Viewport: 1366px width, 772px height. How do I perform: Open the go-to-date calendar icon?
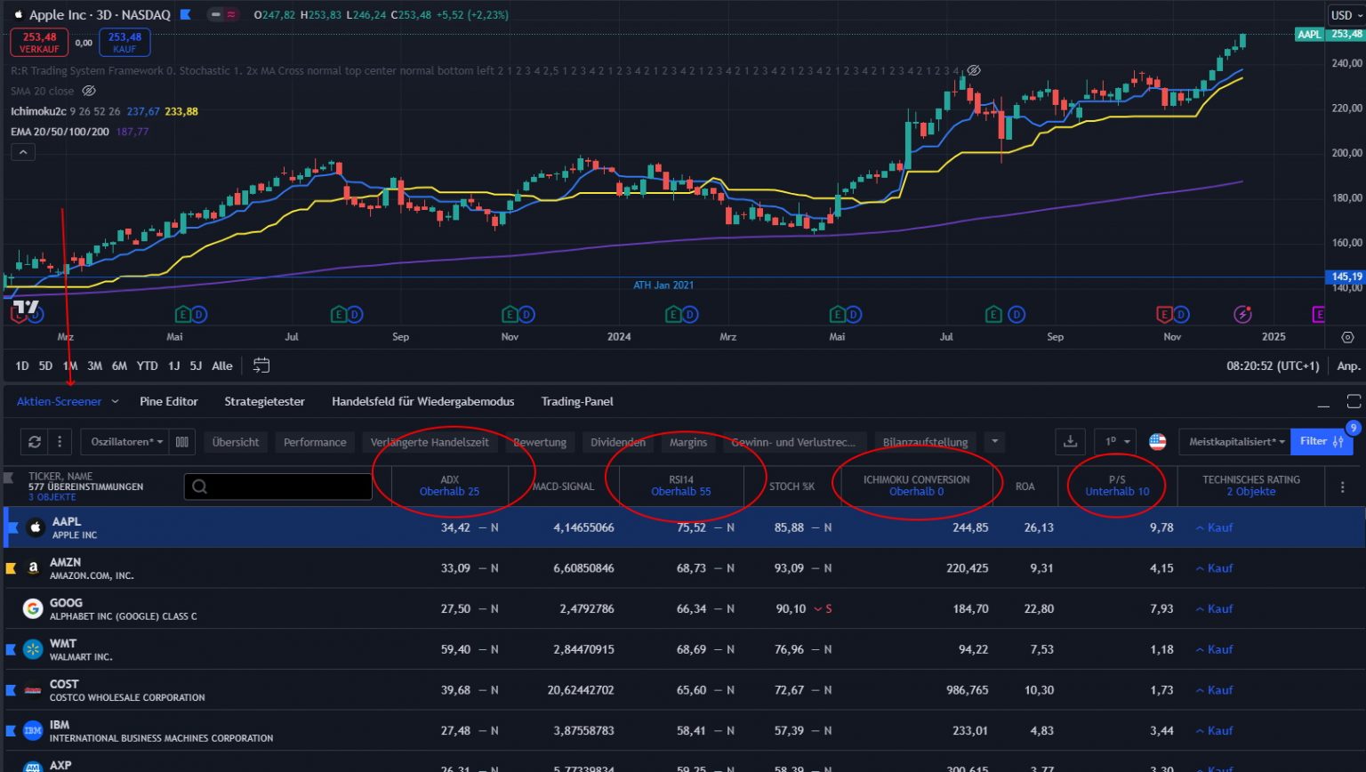click(x=261, y=366)
